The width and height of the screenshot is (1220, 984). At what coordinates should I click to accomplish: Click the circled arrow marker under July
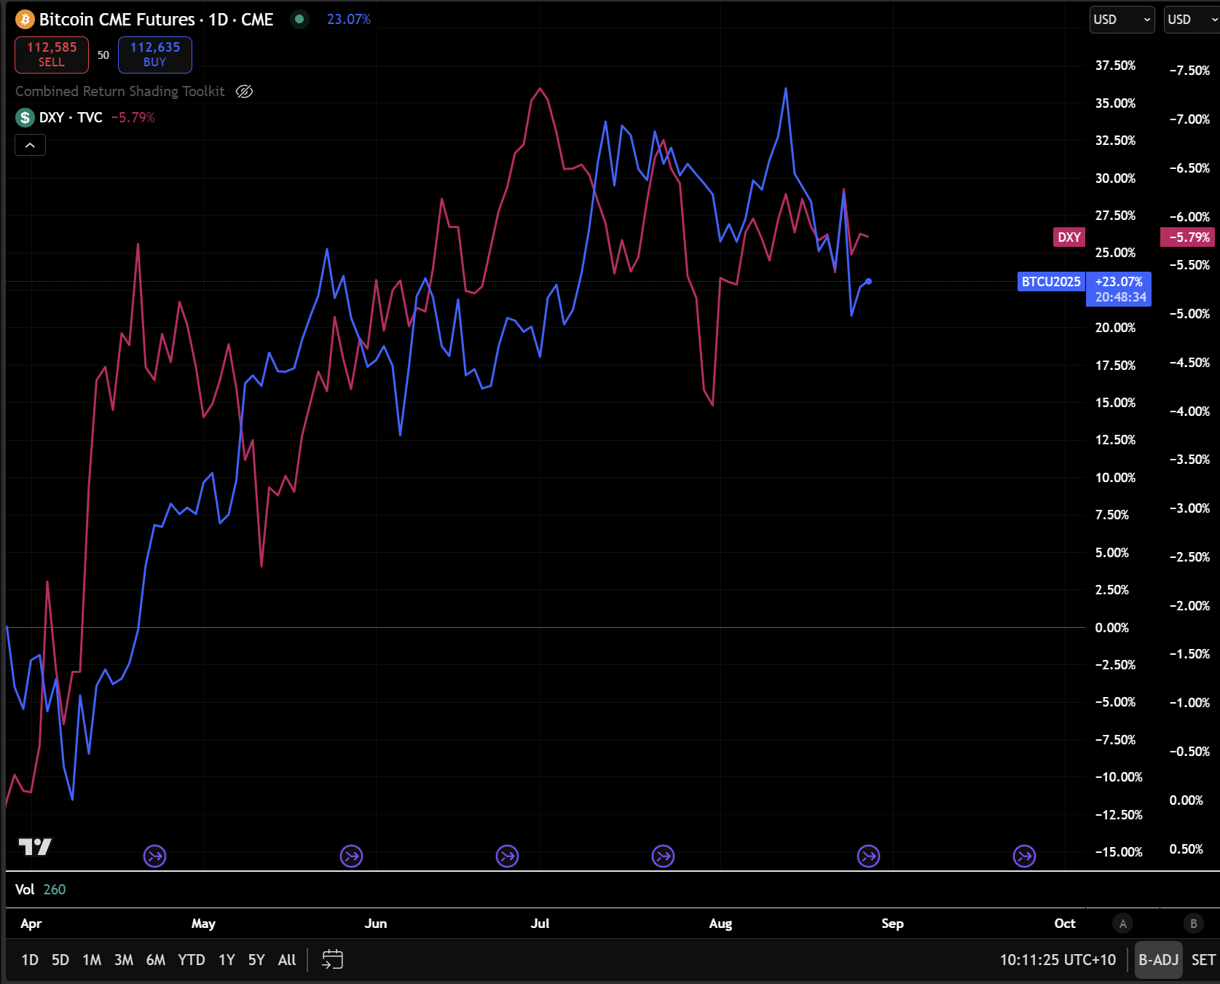507,856
